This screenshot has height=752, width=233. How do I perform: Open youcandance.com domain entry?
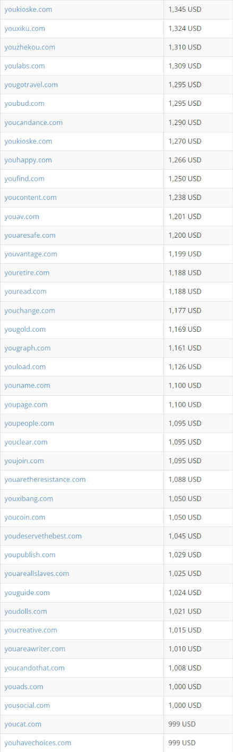click(33, 122)
